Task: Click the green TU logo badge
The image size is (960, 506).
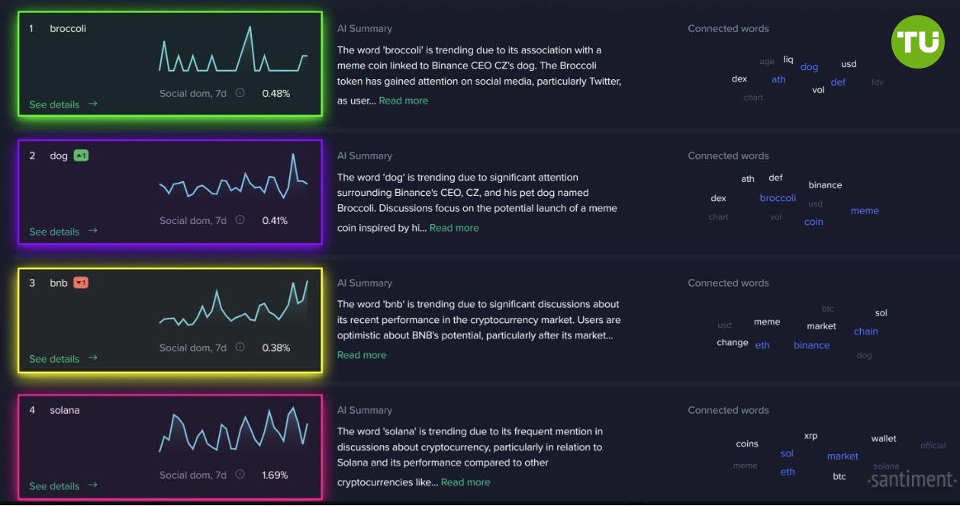Action: (x=917, y=42)
